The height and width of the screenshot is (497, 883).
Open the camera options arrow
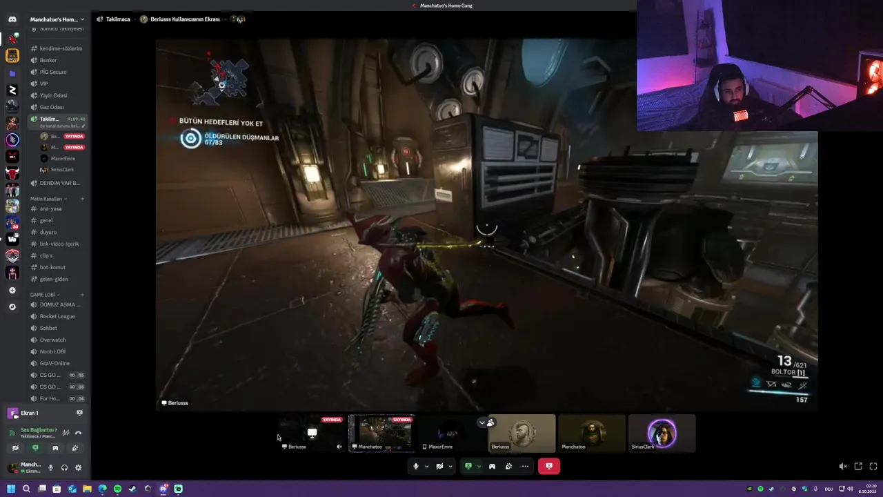coord(450,466)
